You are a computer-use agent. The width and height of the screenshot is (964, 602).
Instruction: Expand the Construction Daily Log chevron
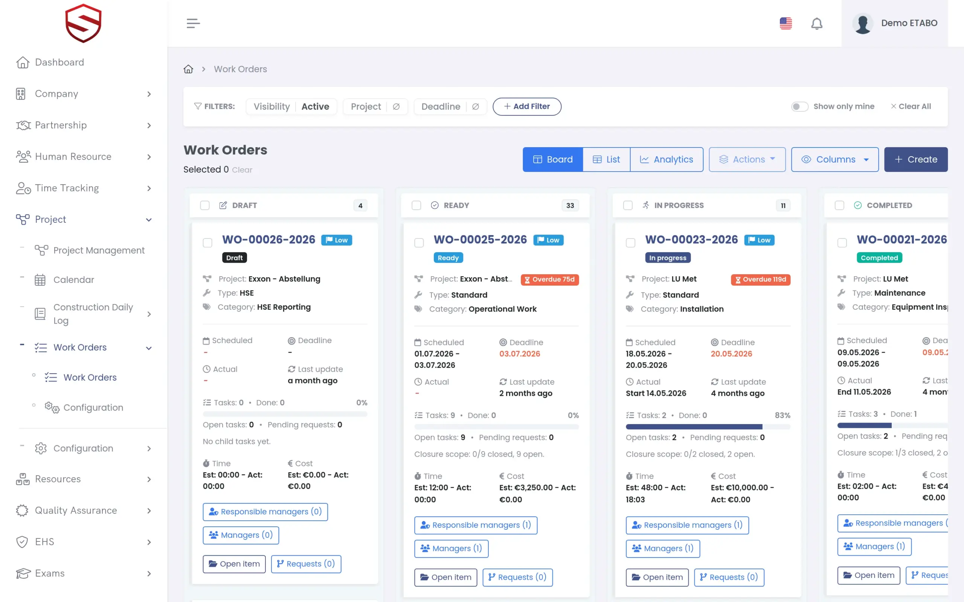click(x=149, y=314)
